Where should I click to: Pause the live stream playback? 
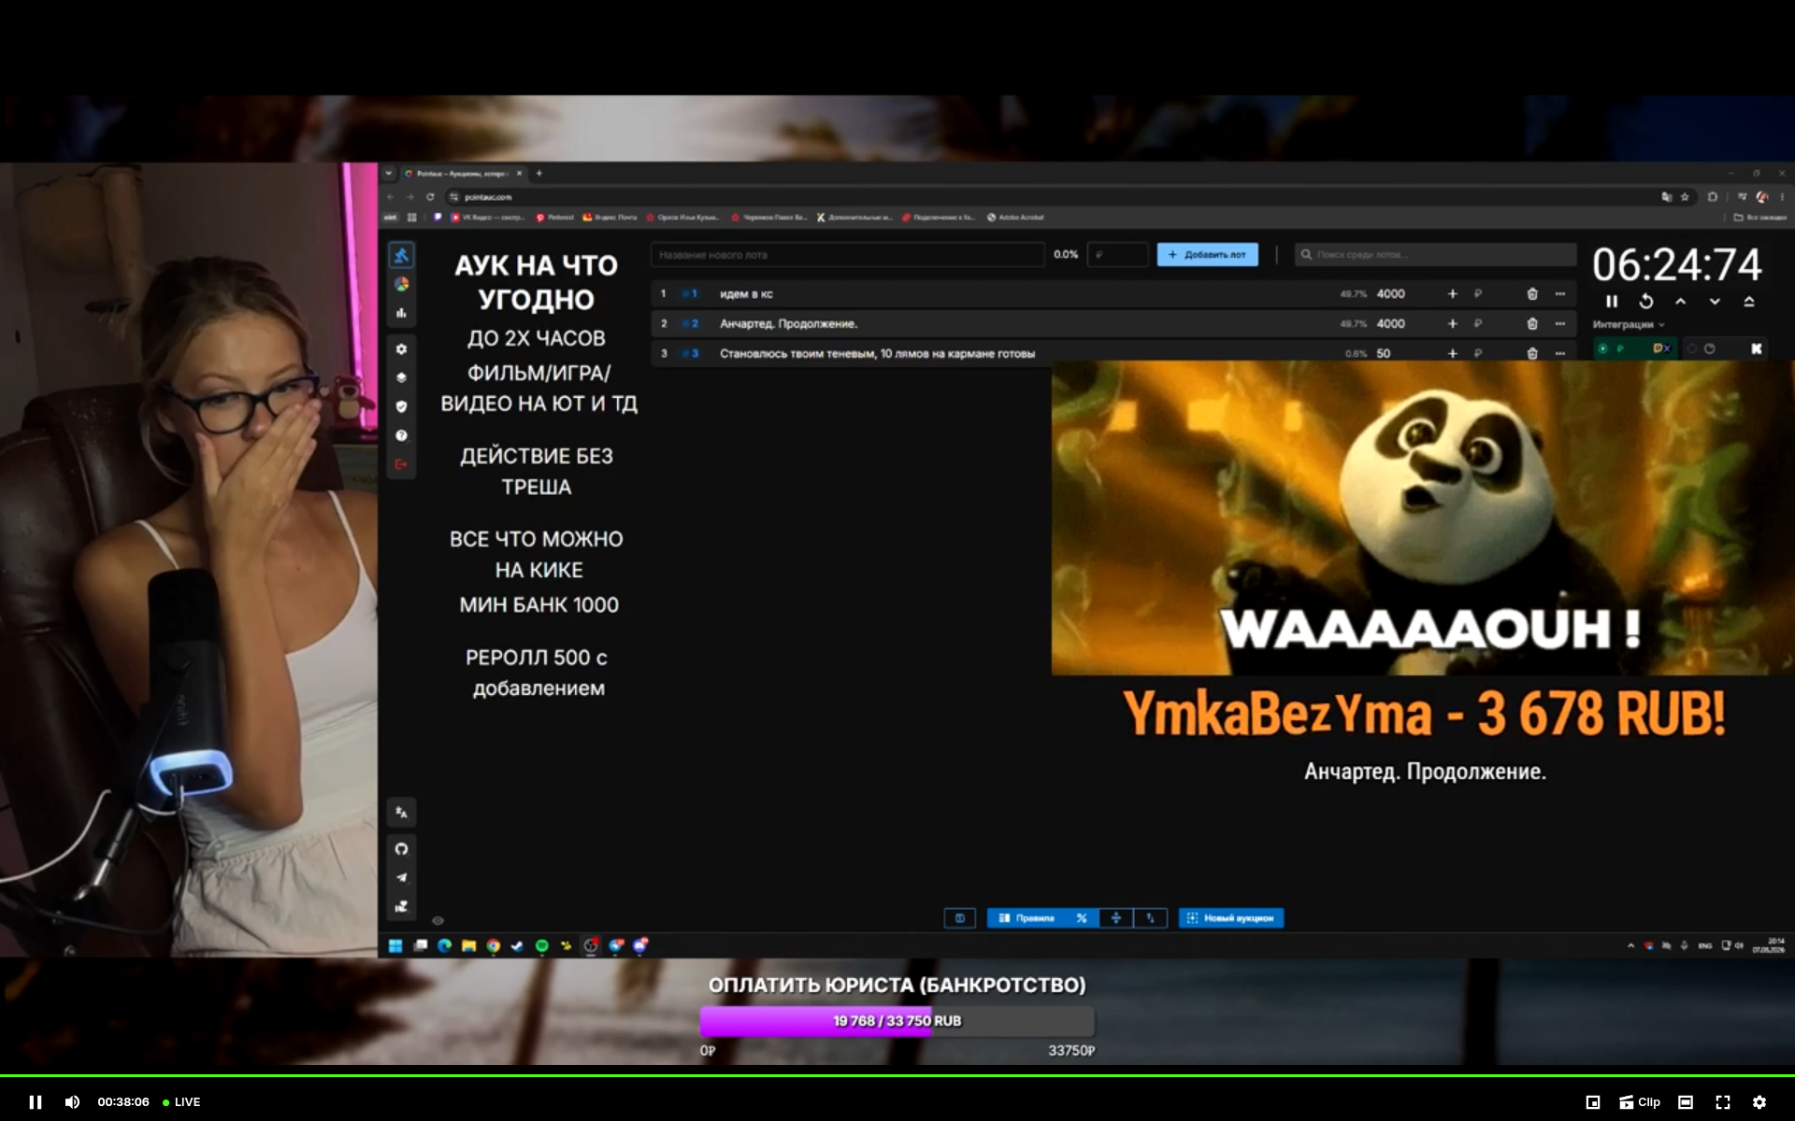coord(36,1102)
